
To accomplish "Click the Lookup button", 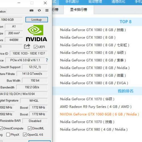I will tap(37, 20).
